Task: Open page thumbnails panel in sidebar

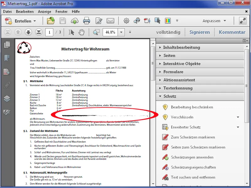Action: [x=7, y=44]
